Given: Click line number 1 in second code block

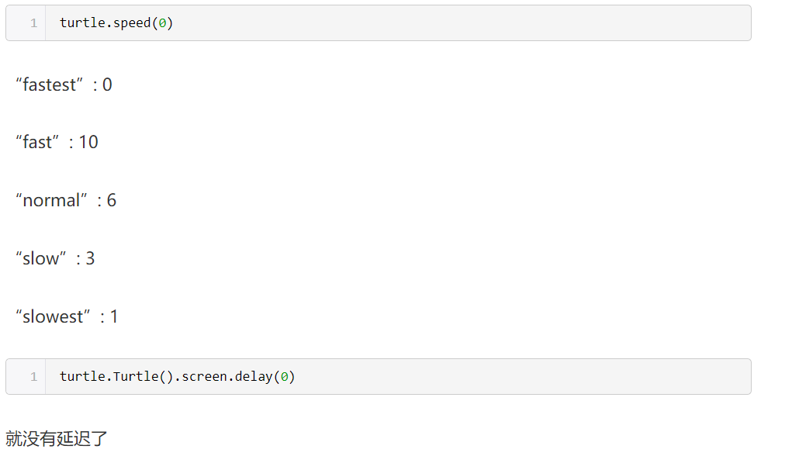Looking at the screenshot, I should [x=34, y=377].
